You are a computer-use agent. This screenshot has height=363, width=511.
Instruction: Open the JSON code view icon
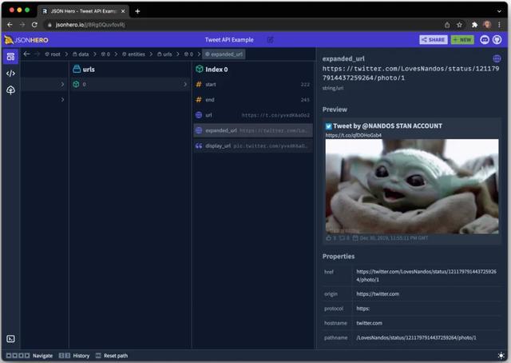point(10,74)
